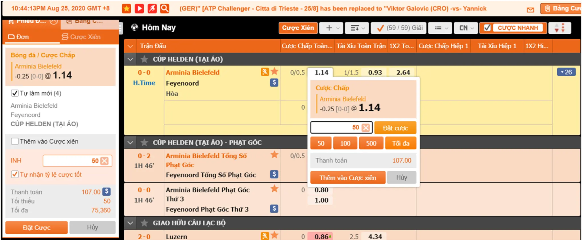This screenshot has height=240, width=582.
Task: Click the running player icon in top bar
Action: click(152, 8)
